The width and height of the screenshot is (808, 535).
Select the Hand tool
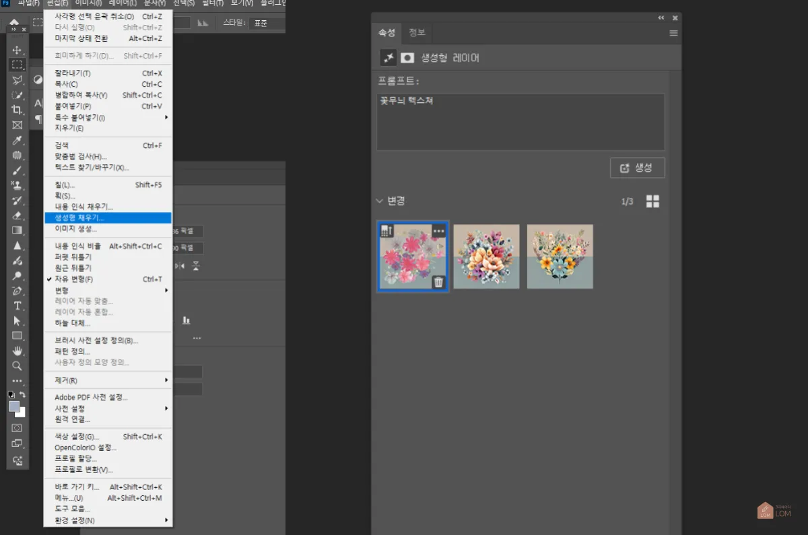(18, 351)
